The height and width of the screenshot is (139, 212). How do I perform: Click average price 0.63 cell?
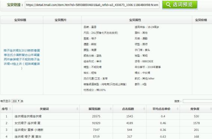pos(163,136)
